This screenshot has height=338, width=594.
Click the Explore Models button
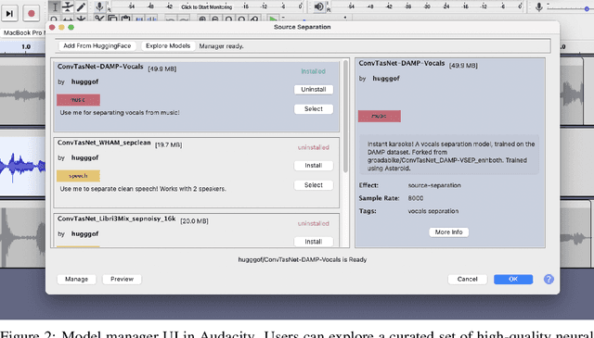pos(168,45)
